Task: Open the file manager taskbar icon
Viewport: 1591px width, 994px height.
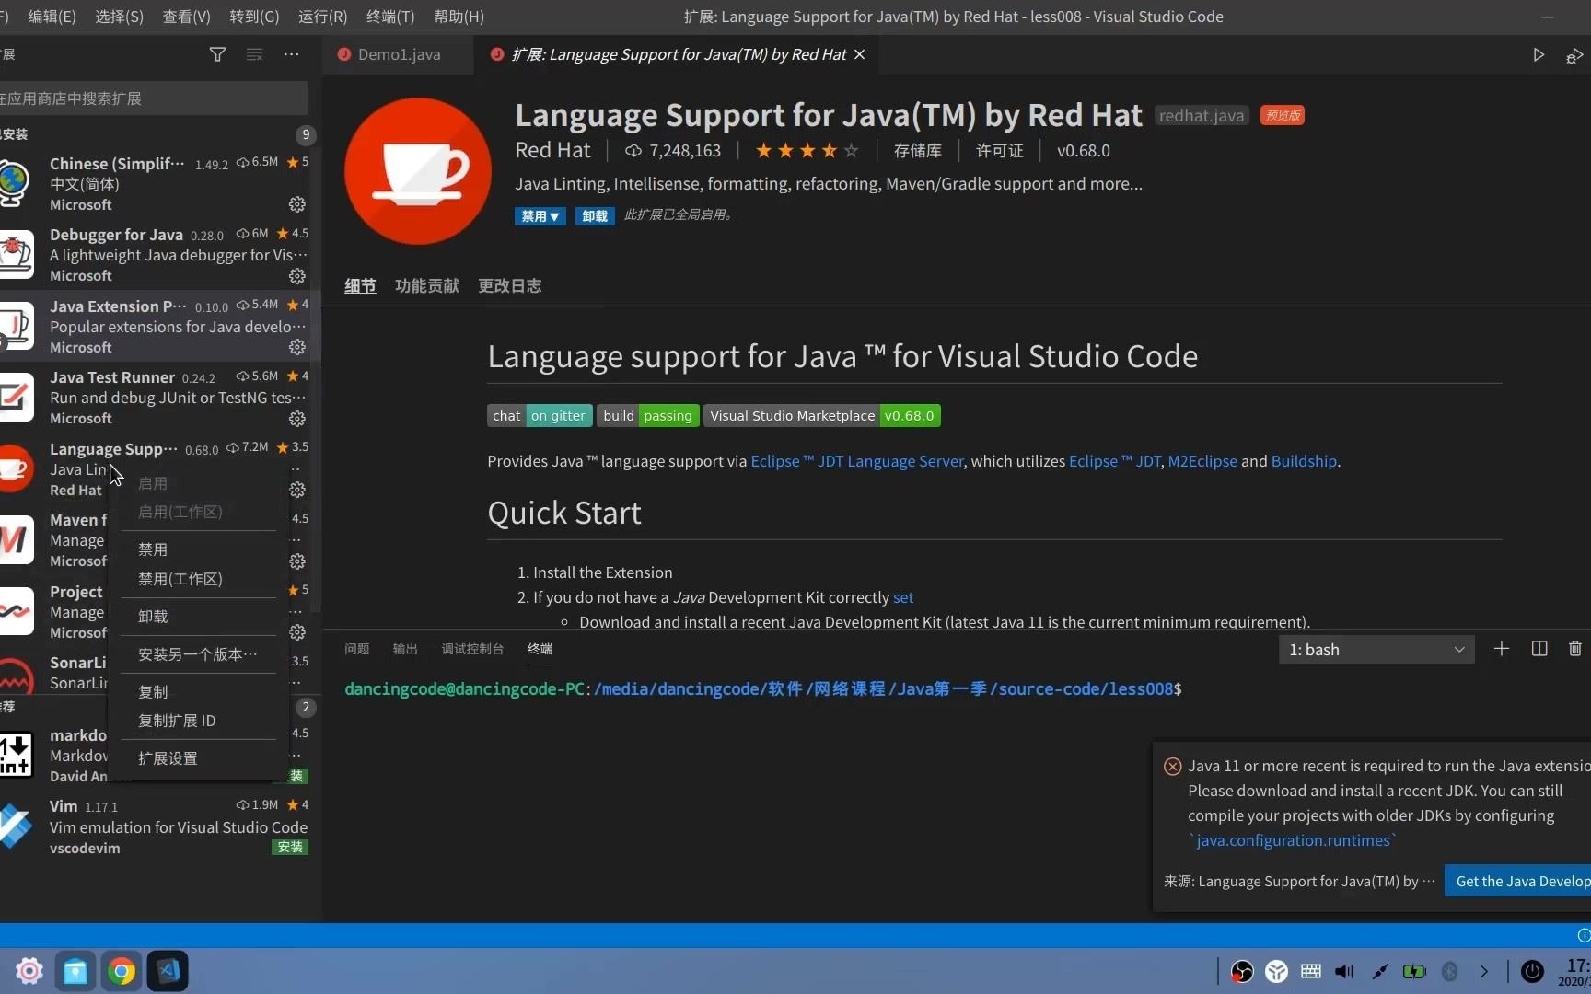Action: pos(75,971)
